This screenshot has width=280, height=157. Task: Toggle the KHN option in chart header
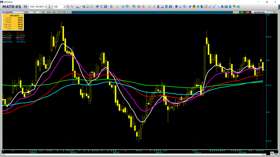click(48, 12)
